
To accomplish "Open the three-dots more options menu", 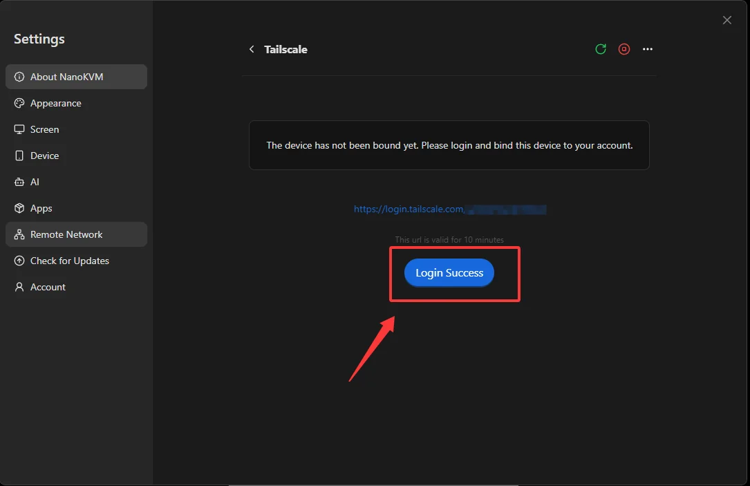I will click(x=648, y=49).
